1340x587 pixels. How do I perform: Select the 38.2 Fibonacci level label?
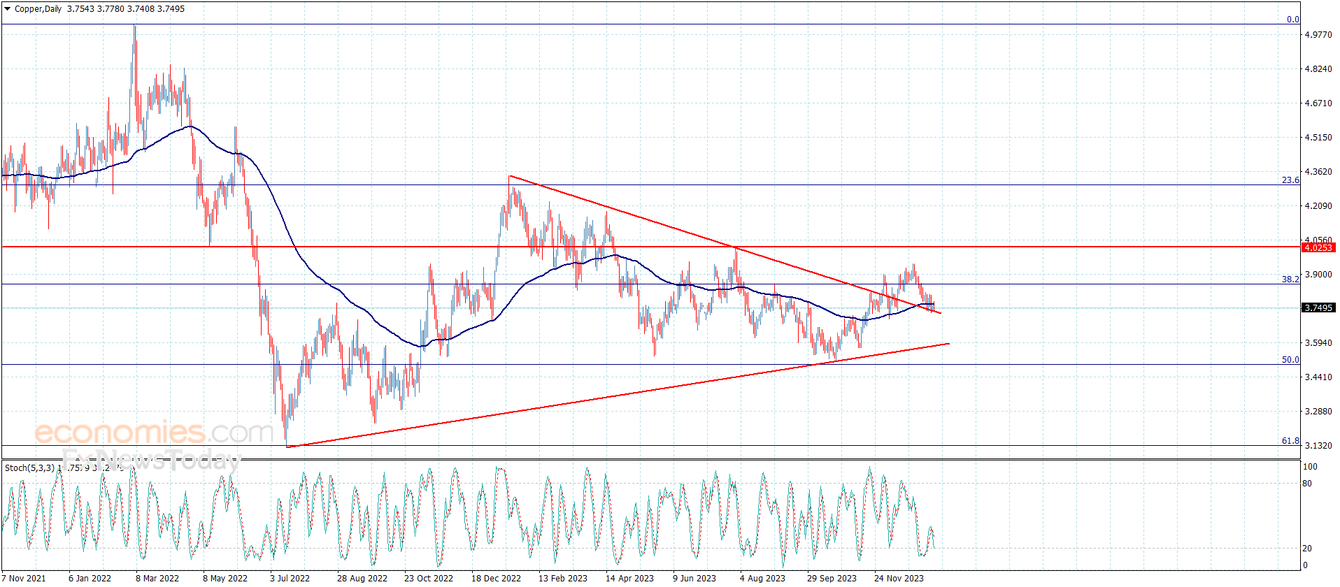[1290, 280]
